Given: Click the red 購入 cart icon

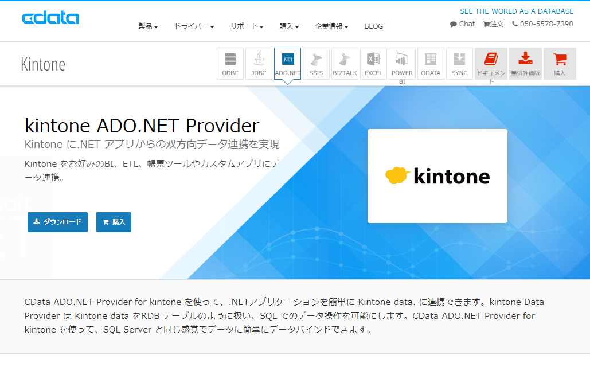Looking at the screenshot, I should pyautogui.click(x=560, y=64).
